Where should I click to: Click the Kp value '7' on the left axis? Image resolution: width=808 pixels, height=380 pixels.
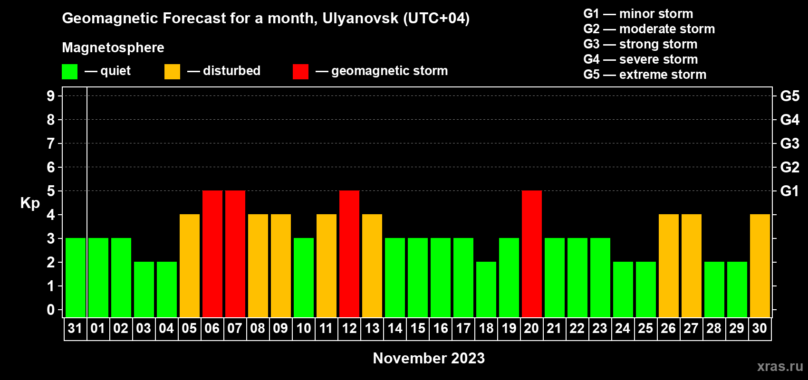(x=51, y=143)
